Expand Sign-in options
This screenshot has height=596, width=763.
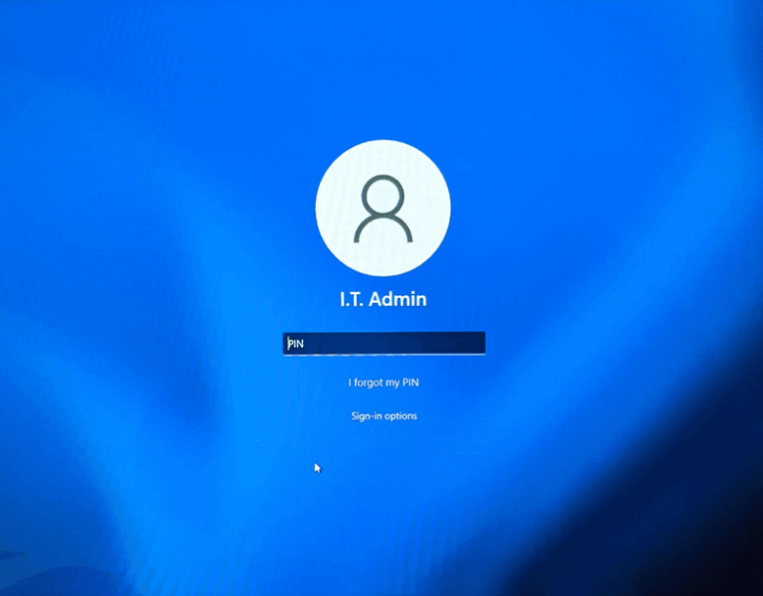tap(383, 415)
